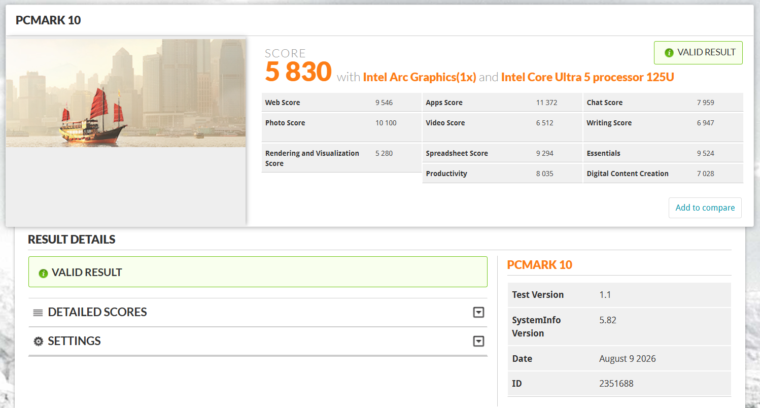Click the gear icon beside SETTINGS

coord(38,341)
